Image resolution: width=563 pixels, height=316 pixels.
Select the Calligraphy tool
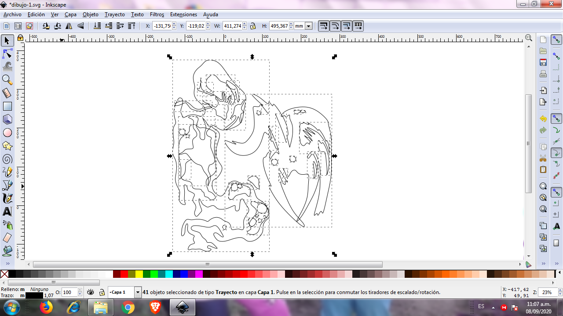pyautogui.click(x=7, y=198)
